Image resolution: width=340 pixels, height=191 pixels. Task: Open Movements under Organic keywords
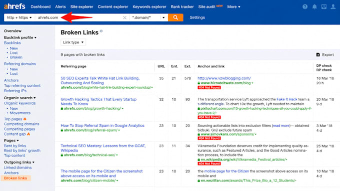(20, 113)
